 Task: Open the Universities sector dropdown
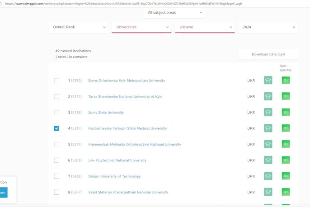tap(141, 27)
